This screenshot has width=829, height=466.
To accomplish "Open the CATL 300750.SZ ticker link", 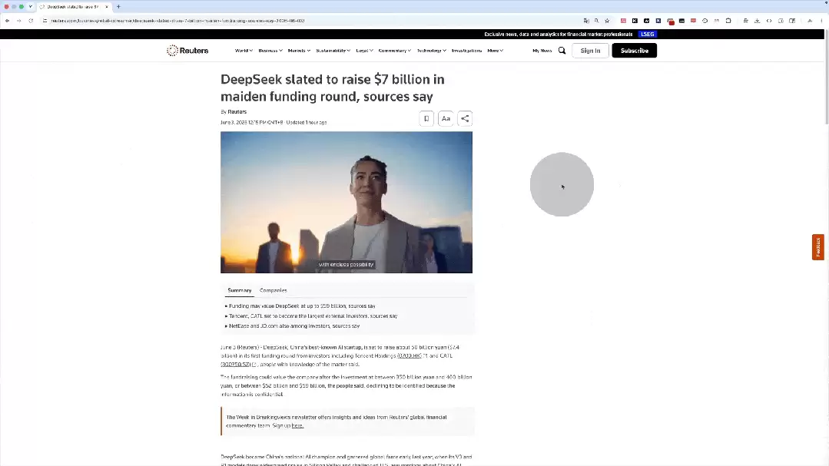I will coord(235,365).
